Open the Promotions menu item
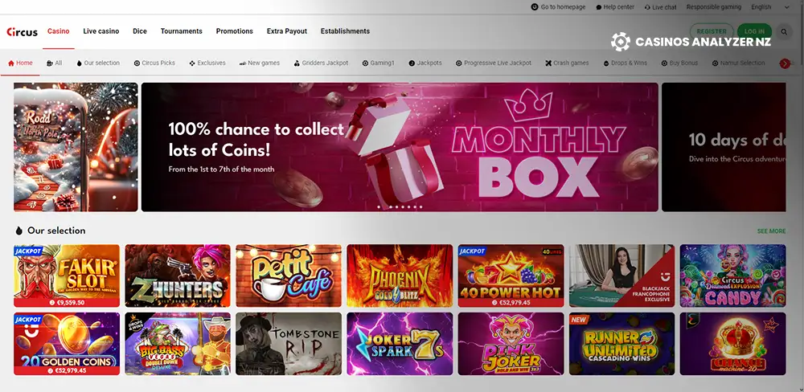Screen dimensions: 804x392 pos(234,31)
